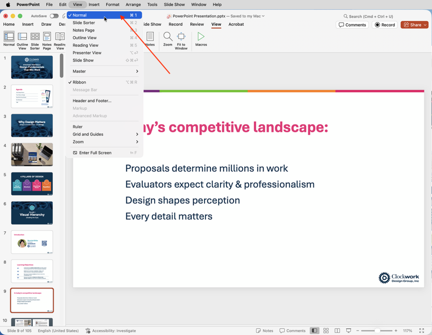Open the Share button dropdown arrow
The width and height of the screenshot is (432, 335).
[x=425, y=25]
